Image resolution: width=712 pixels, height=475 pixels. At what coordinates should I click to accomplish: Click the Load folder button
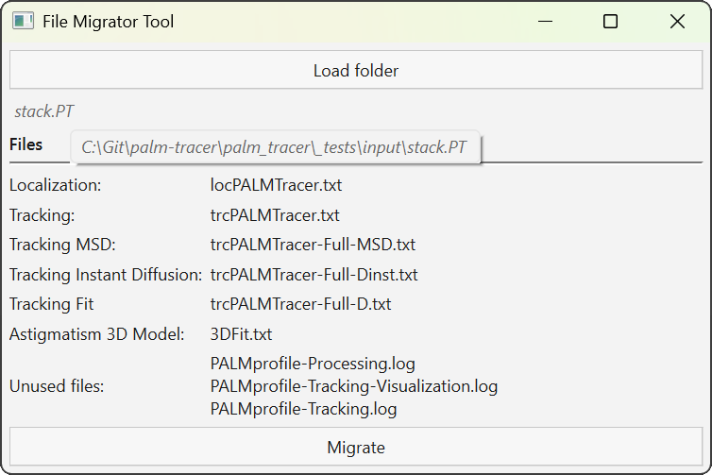click(x=355, y=71)
